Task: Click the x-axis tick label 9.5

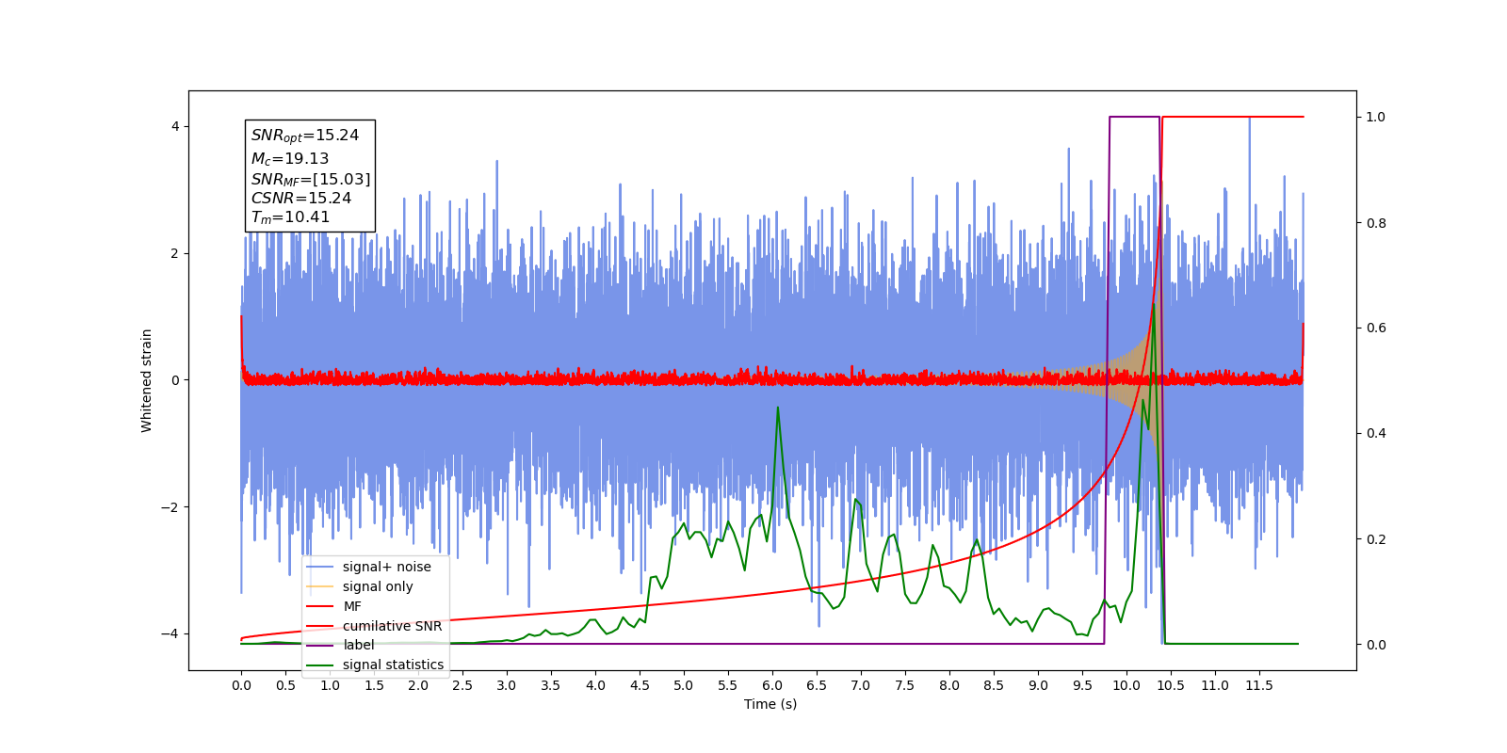Action: (x=1082, y=685)
